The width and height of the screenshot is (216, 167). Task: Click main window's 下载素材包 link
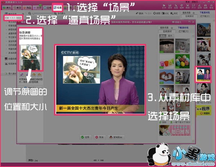click(x=204, y=13)
